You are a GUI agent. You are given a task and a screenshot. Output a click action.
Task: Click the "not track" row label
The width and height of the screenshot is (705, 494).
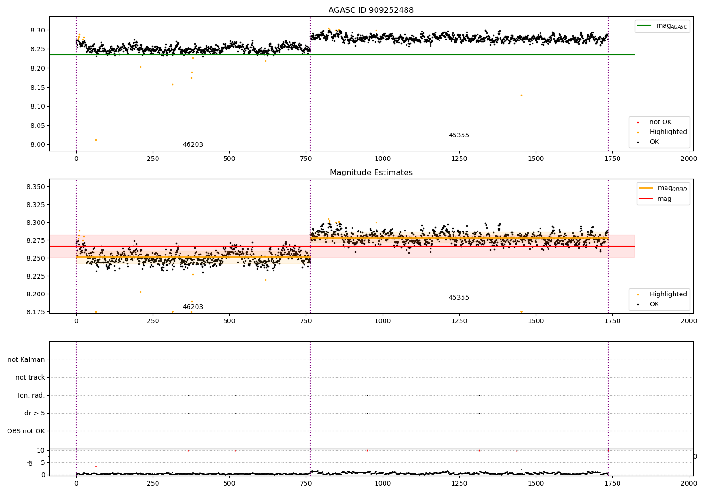(x=30, y=378)
